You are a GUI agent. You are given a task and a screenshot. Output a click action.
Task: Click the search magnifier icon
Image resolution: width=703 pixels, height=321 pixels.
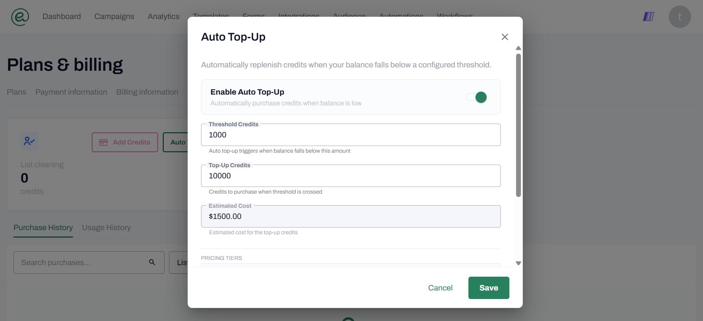(x=152, y=262)
